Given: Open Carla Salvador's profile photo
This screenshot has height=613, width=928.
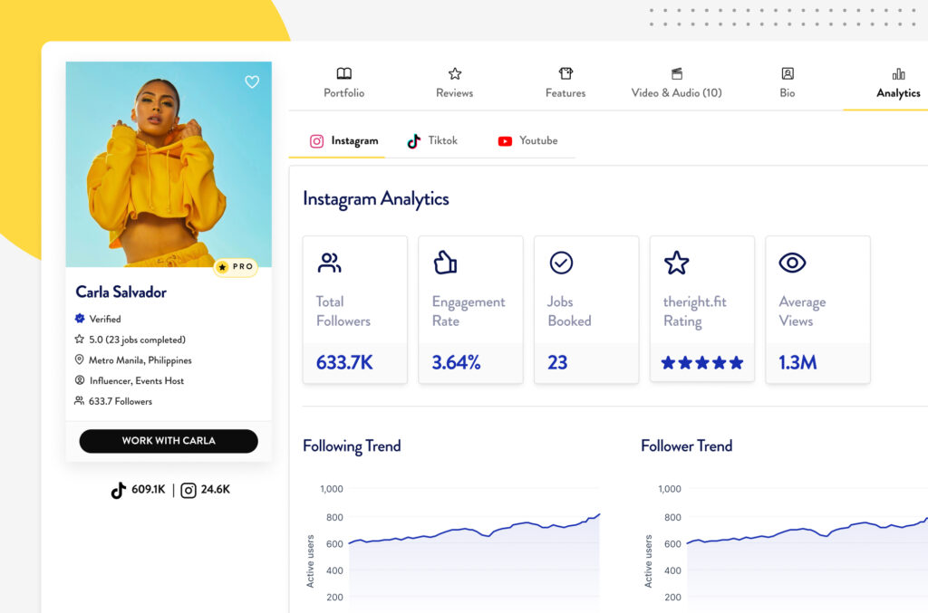Looking at the screenshot, I should [169, 164].
